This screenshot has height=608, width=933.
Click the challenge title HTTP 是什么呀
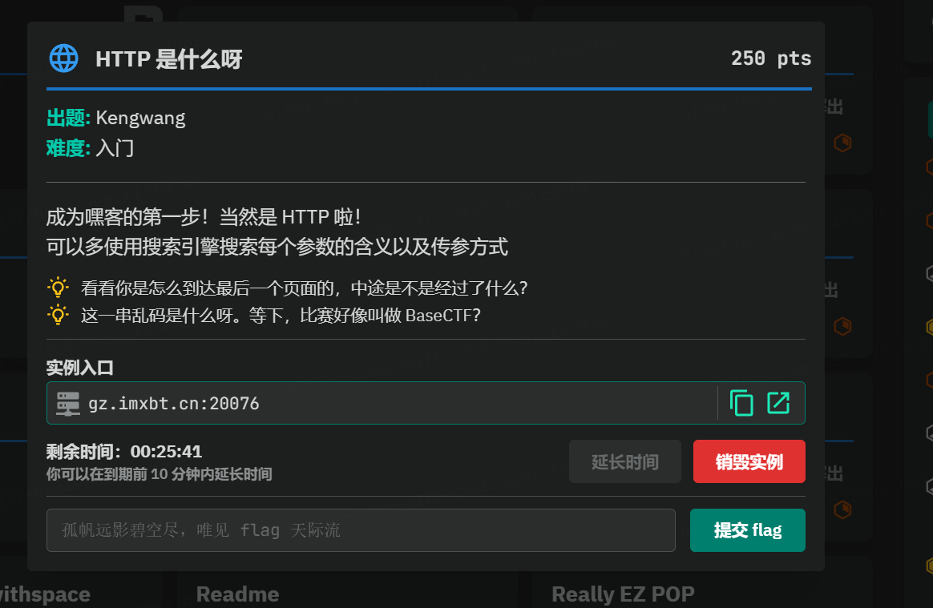pyautogui.click(x=169, y=59)
